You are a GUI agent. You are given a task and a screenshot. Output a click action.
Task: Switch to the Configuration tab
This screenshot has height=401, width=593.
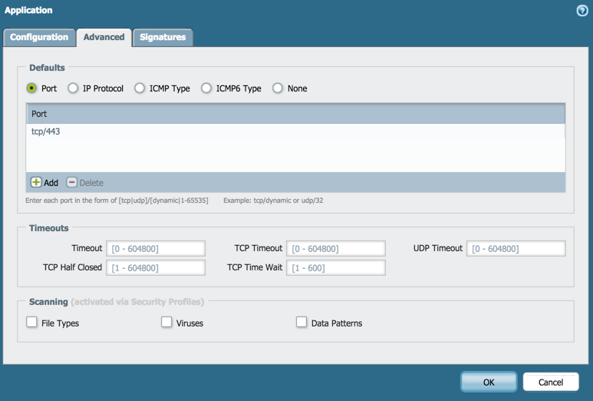point(39,37)
